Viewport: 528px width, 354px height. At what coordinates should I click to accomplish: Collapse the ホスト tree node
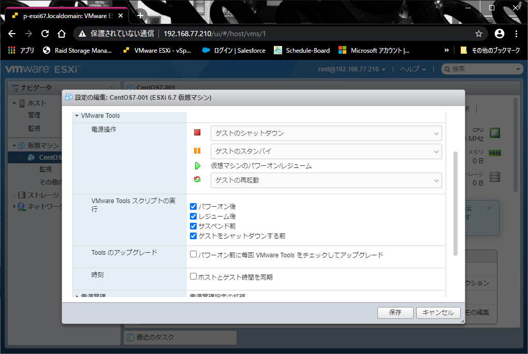(14, 103)
